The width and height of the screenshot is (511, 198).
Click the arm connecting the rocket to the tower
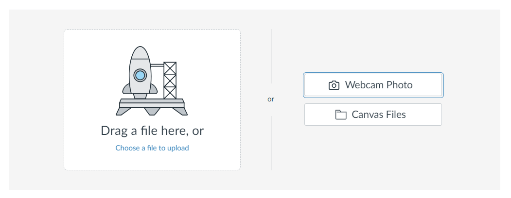(157, 66)
